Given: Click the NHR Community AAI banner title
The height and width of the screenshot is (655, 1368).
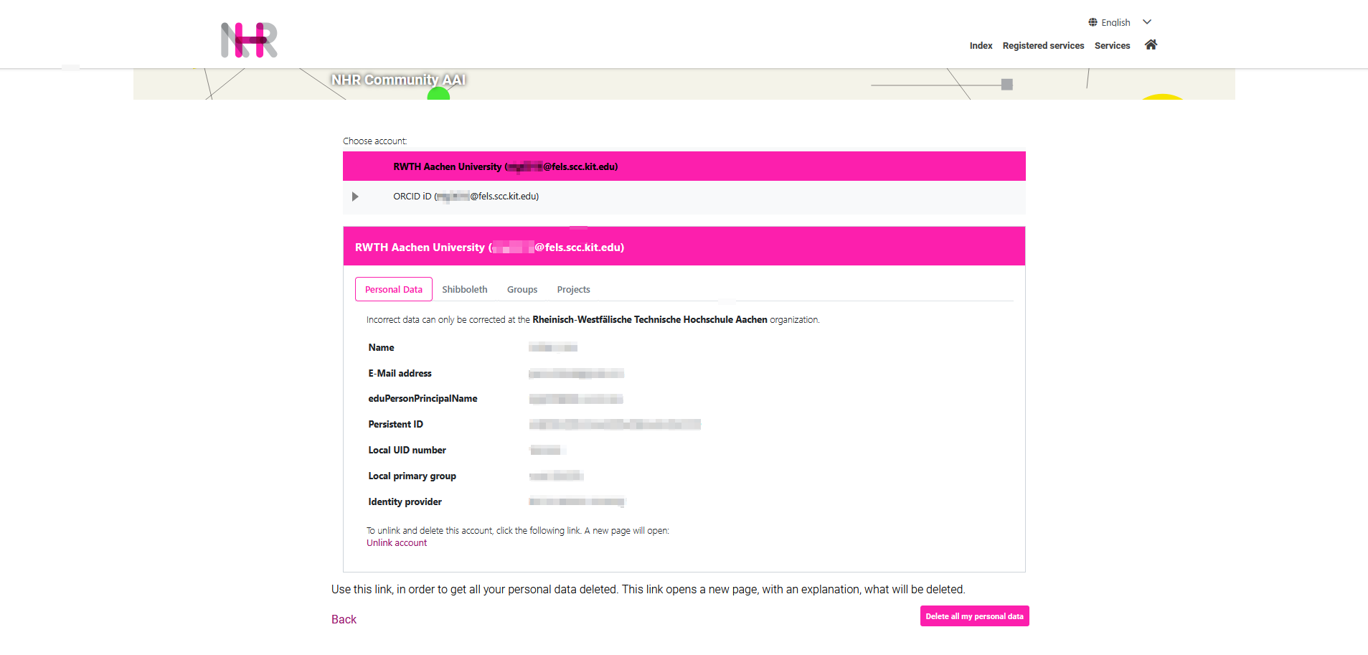Looking at the screenshot, I should 398,80.
